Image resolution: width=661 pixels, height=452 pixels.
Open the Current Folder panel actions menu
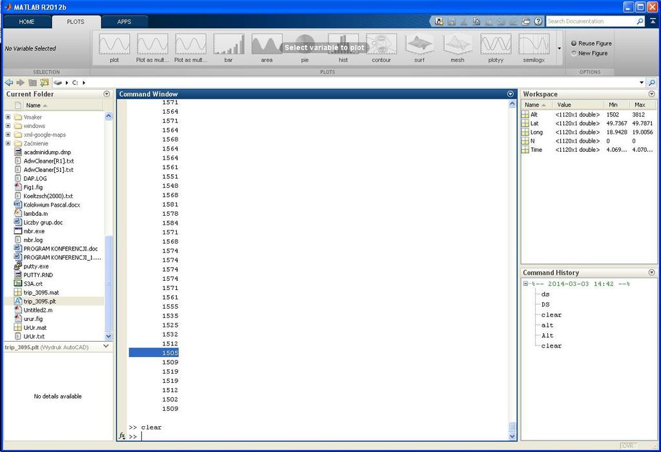point(107,94)
